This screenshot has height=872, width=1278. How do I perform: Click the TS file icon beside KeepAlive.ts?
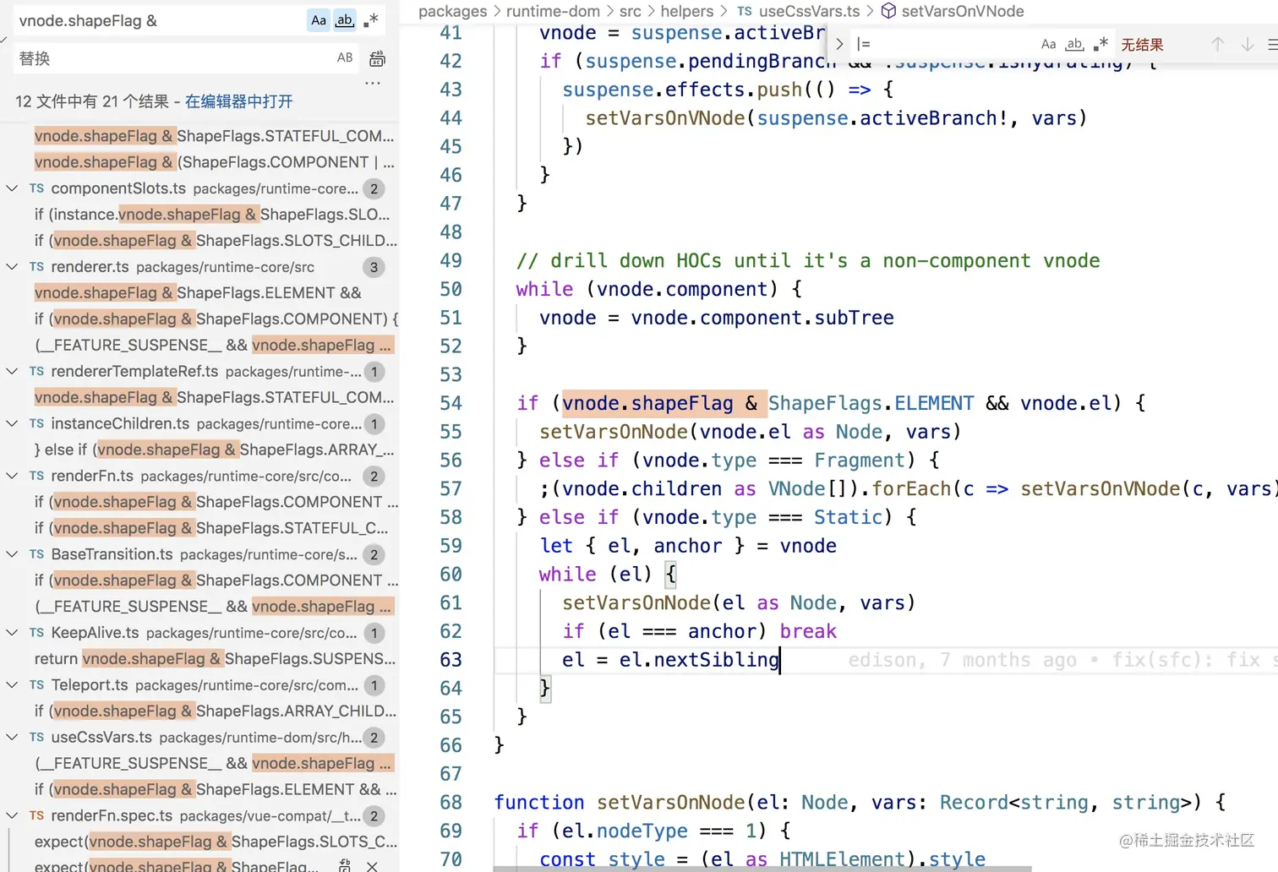pos(36,633)
